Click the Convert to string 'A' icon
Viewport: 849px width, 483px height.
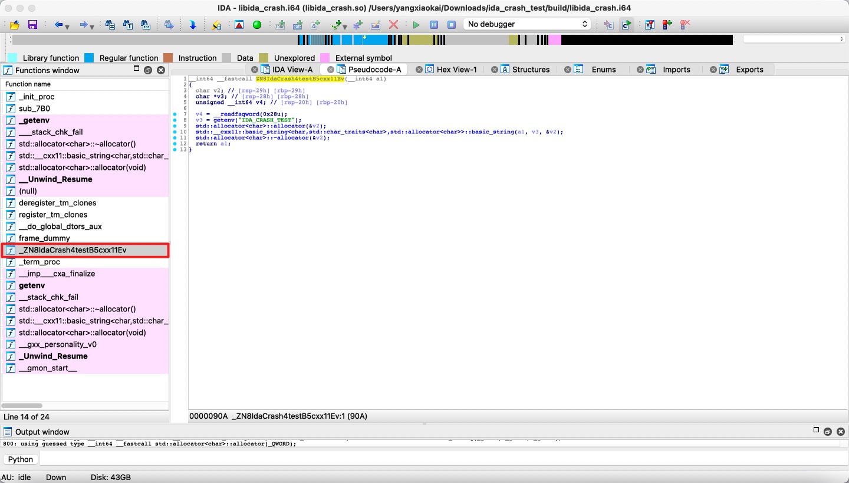click(x=315, y=25)
